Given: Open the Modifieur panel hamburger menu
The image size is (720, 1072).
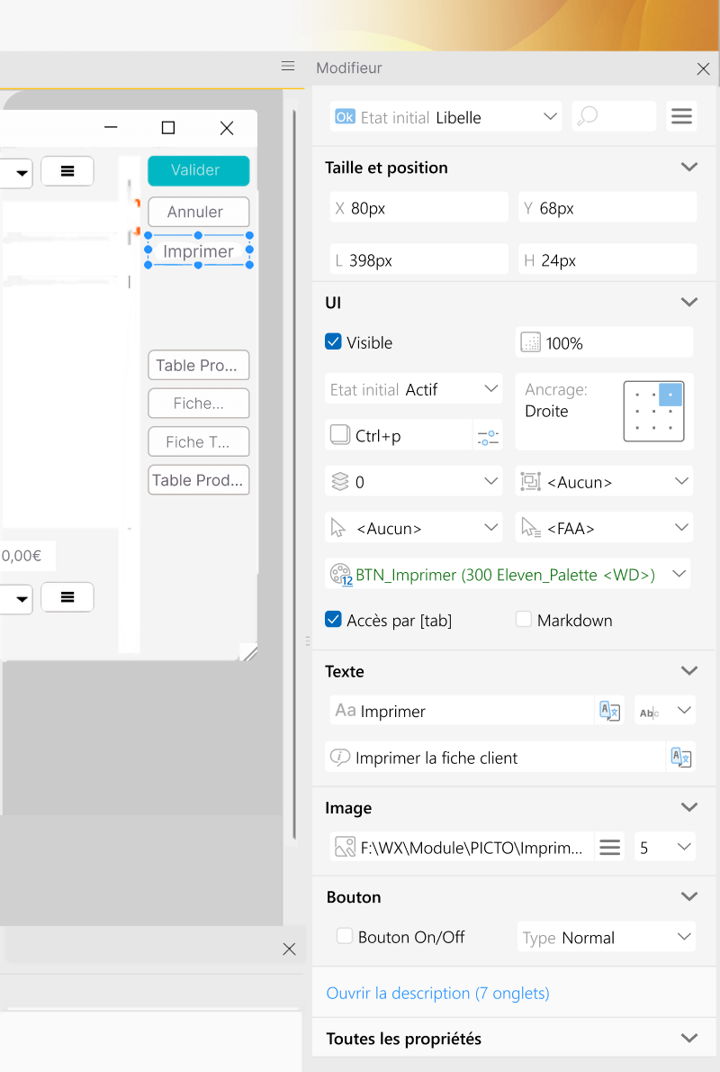Looking at the screenshot, I should coord(288,67).
